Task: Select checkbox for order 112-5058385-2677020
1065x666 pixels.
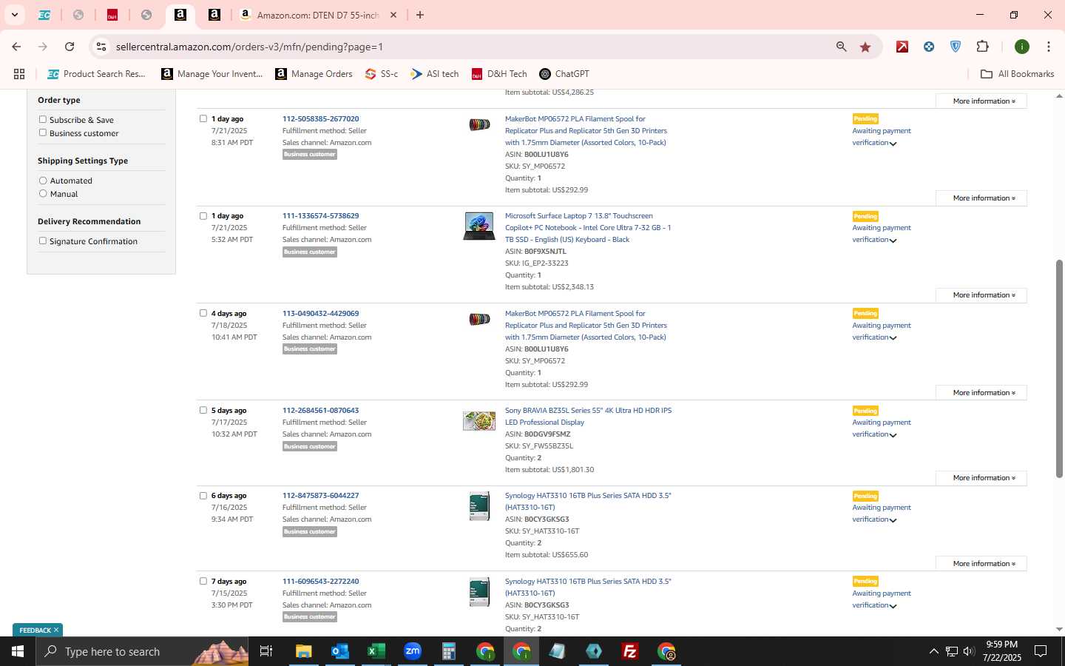Action: click(203, 118)
